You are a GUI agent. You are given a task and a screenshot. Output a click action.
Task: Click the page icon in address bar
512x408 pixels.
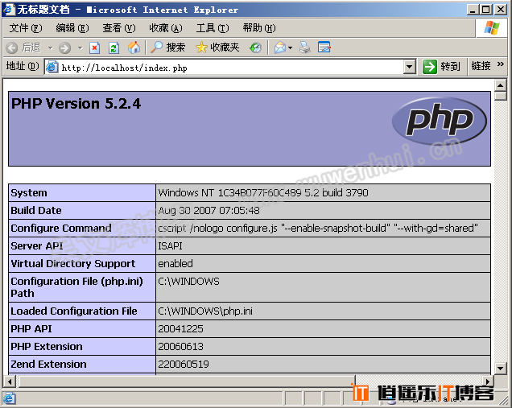tap(52, 68)
